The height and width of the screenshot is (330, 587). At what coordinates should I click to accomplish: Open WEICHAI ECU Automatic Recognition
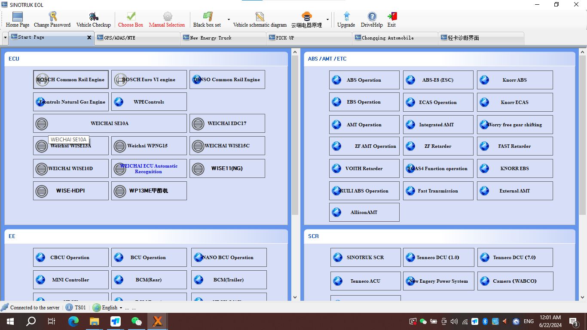149,168
